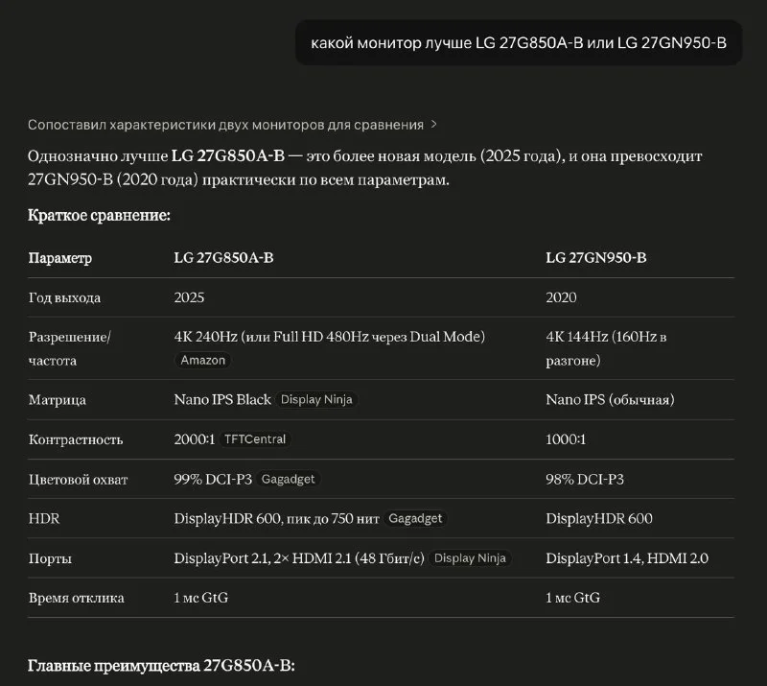Expand the 'Сопоставил характеристики' thinking chevron
Viewport: 767px width, 686px height.
(x=434, y=125)
